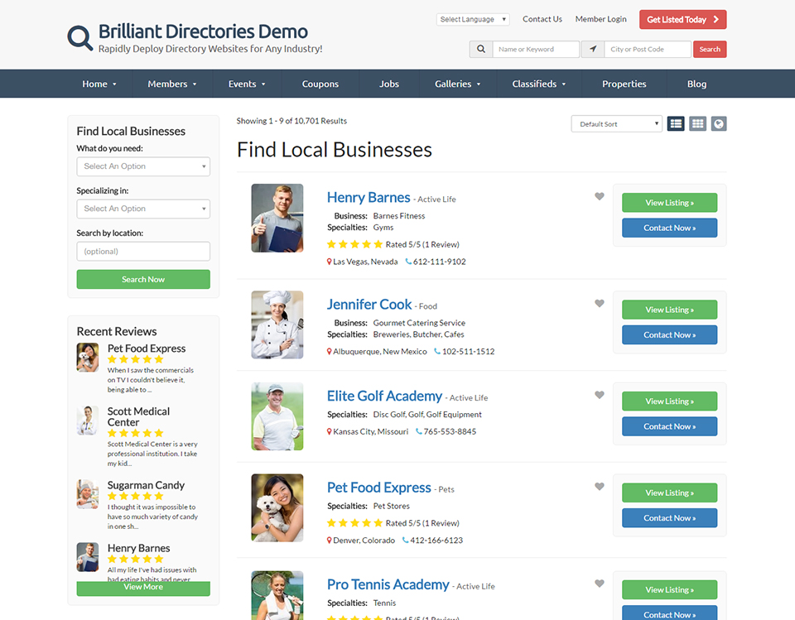Open Elite Golf Academy photo
The image size is (795, 620).
277,416
